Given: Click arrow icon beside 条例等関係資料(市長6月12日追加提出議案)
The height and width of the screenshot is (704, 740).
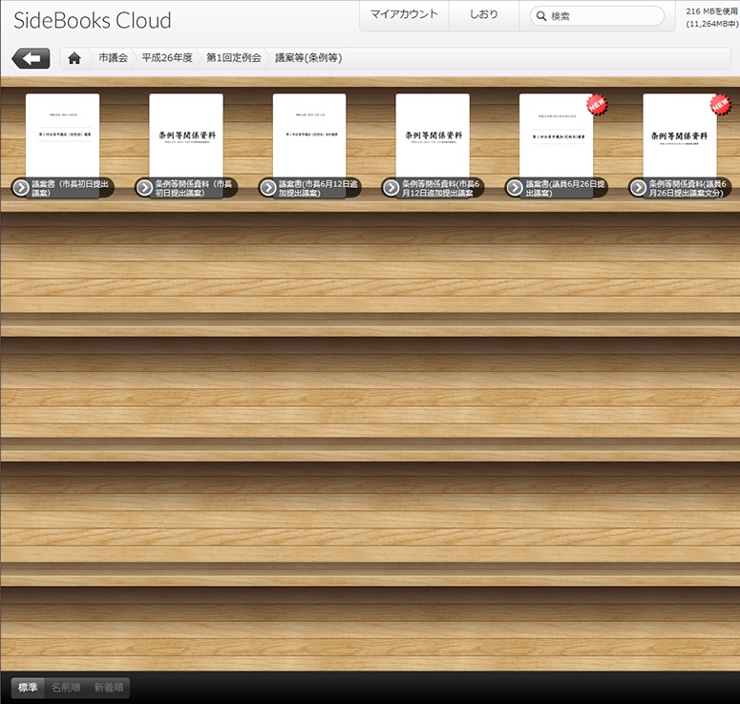Looking at the screenshot, I should pyautogui.click(x=391, y=188).
